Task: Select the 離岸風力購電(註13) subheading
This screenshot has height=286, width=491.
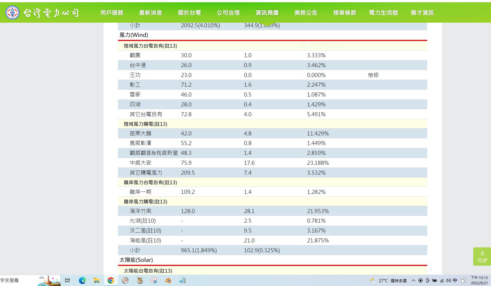Action: [145, 201]
